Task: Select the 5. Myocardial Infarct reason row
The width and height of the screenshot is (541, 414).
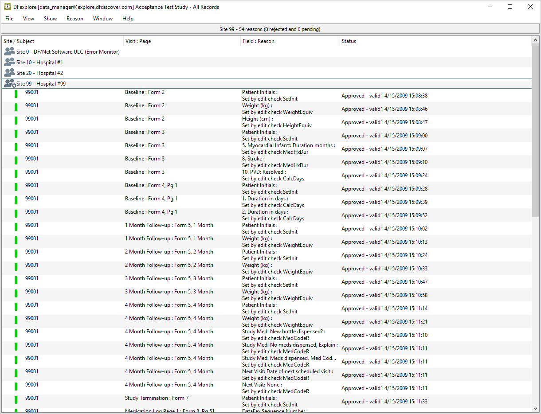Action: click(x=288, y=148)
